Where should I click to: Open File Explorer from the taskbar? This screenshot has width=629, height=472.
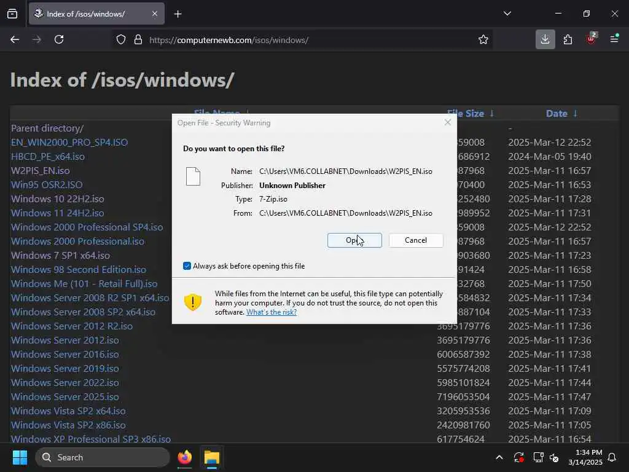pyautogui.click(x=212, y=457)
